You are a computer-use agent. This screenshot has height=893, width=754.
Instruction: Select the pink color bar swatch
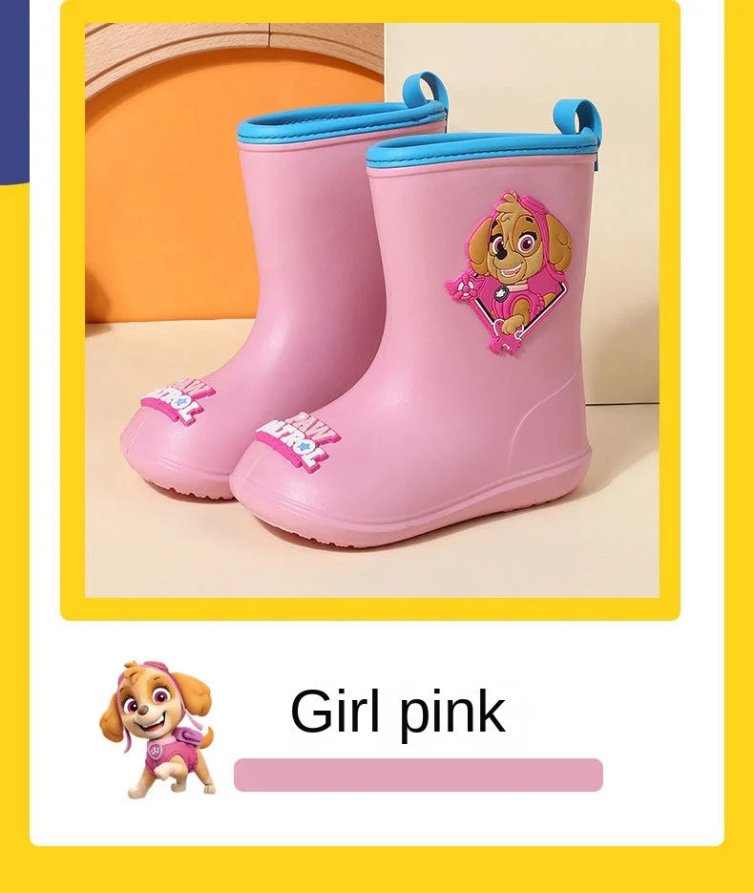tap(418, 775)
